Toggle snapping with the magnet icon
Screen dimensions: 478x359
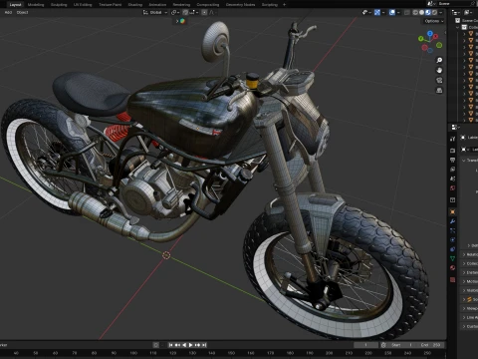(x=185, y=12)
